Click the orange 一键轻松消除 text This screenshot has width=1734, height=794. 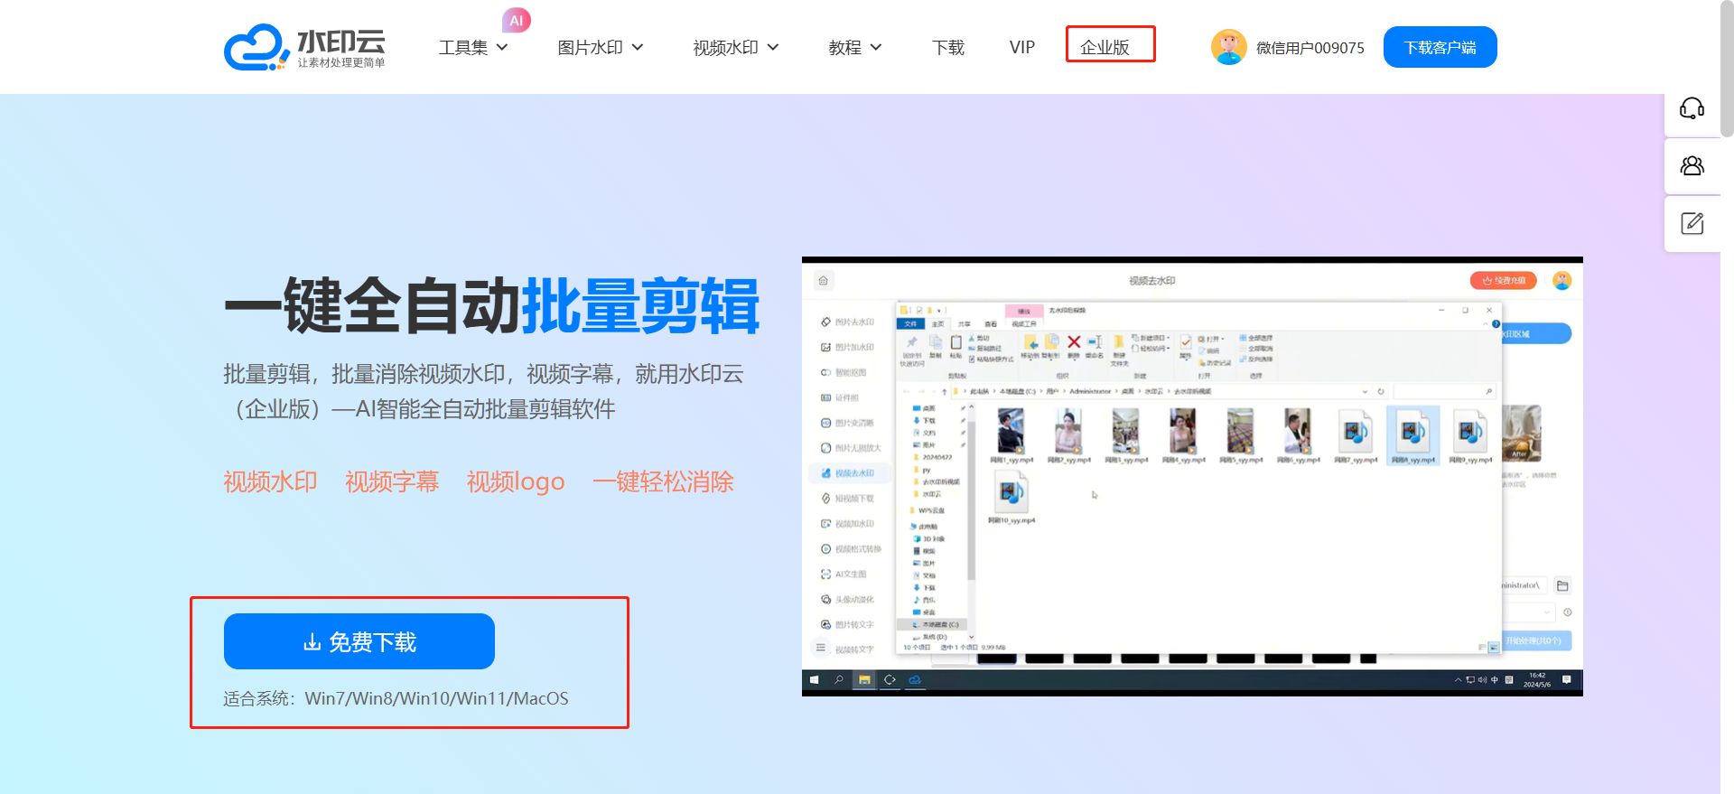663,481
